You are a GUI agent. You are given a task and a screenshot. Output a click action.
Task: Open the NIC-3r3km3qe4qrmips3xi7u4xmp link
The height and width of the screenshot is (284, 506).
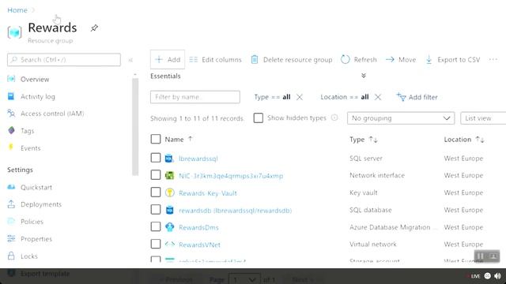tap(231, 176)
